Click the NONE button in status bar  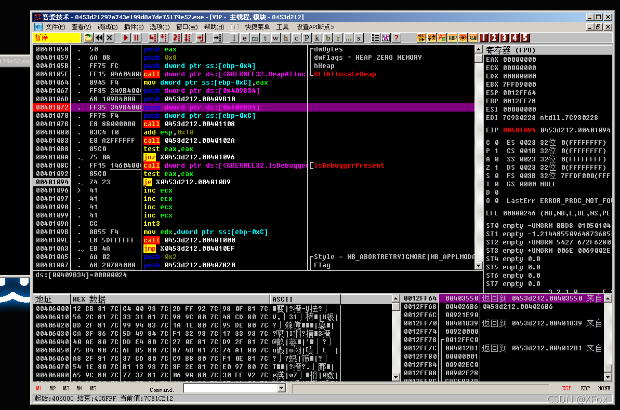(604, 389)
